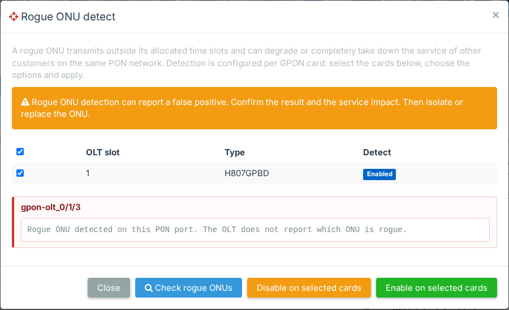The height and width of the screenshot is (310, 509).
Task: Click Enable on selected cards
Action: click(436, 287)
